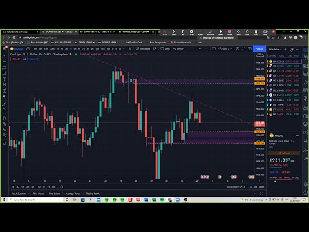This screenshot has width=309, height=232.
Task: Open XAUUSD details three-dots menu
Action: (x=297, y=135)
